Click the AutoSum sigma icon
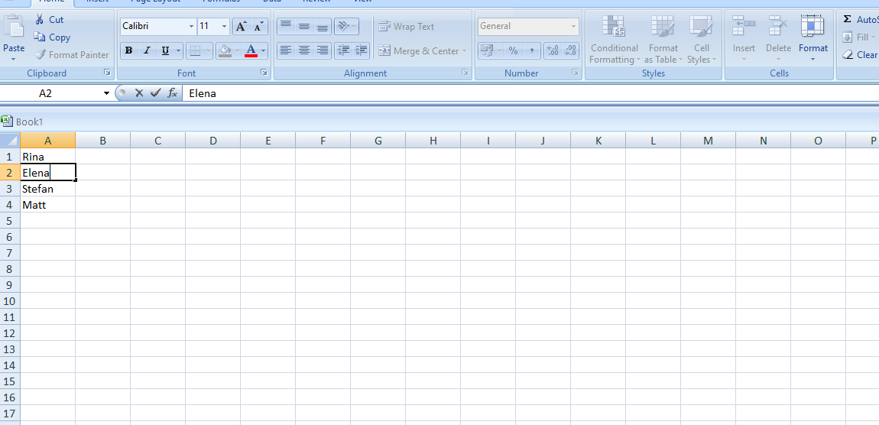879x425 pixels. pos(847,20)
